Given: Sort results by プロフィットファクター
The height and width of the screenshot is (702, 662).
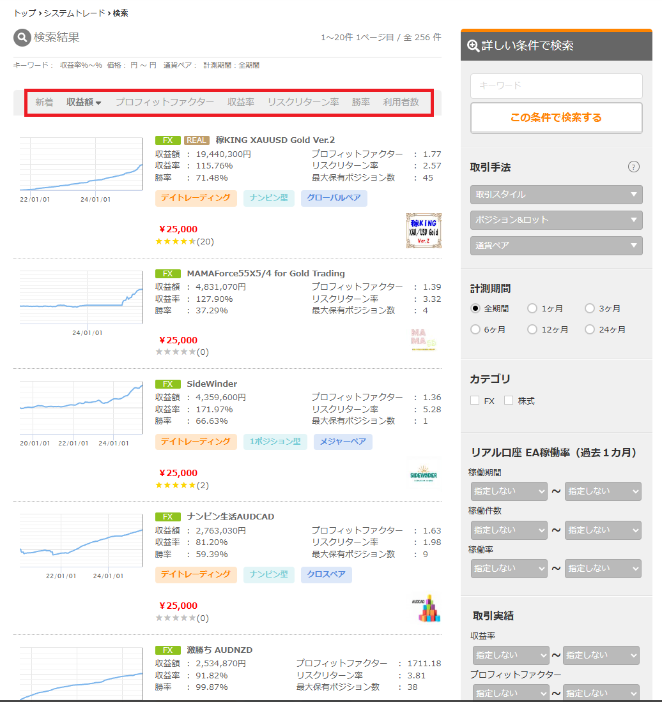Looking at the screenshot, I should tap(164, 102).
